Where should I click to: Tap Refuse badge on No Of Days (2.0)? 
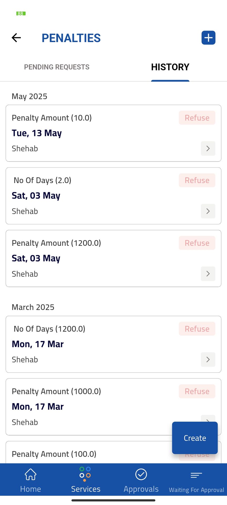pyautogui.click(x=197, y=180)
